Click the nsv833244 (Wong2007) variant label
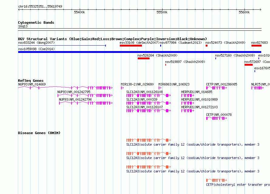The width and height of the screenshot is (270, 194). pos(36,43)
